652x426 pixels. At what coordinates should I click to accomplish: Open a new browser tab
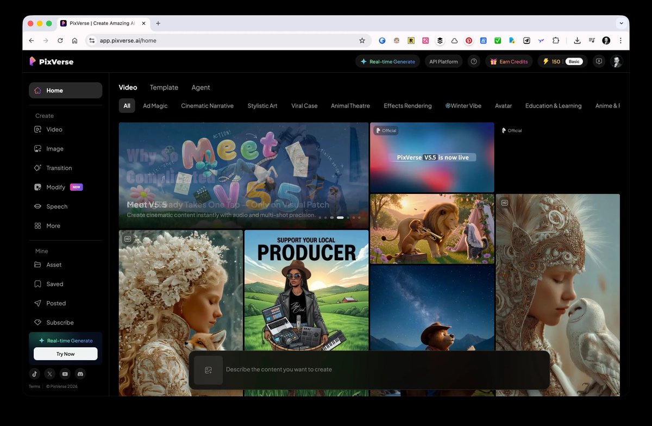158,23
